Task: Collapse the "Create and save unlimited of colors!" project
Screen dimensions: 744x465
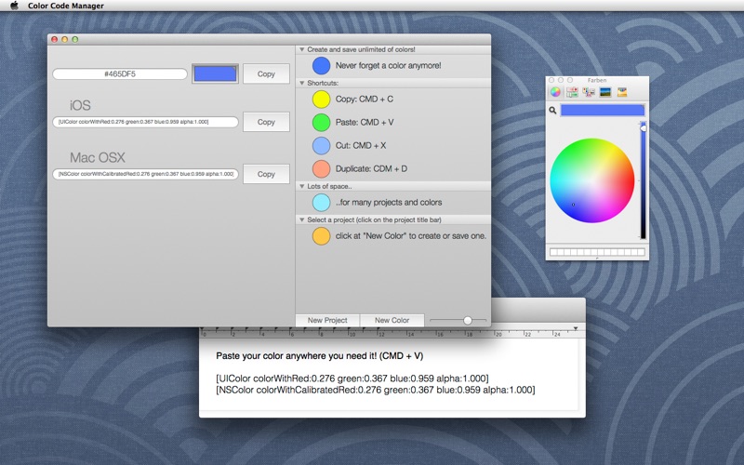Action: coord(302,49)
